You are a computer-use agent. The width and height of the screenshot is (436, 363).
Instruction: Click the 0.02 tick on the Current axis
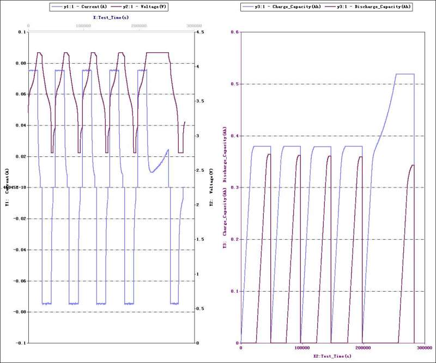(21, 156)
